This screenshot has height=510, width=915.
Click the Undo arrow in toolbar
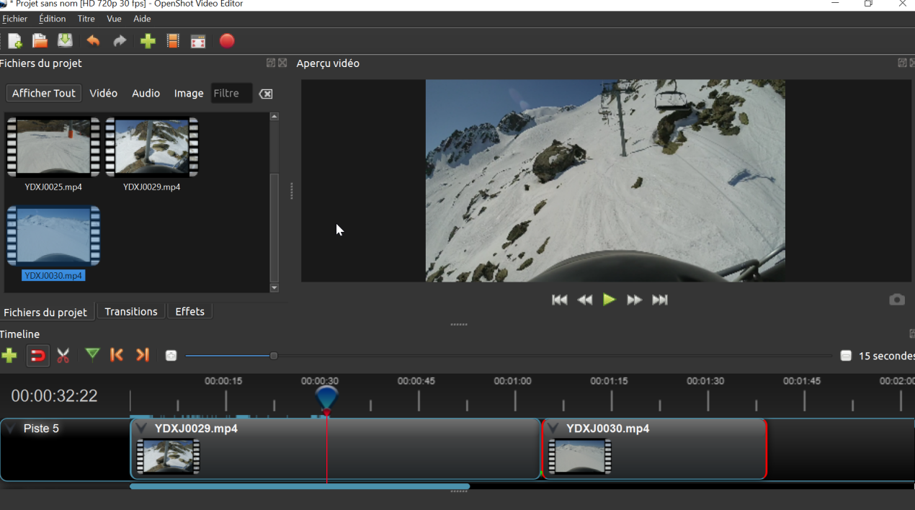[x=93, y=41]
